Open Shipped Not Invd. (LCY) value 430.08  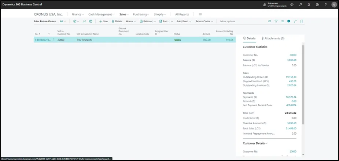tap(293, 81)
